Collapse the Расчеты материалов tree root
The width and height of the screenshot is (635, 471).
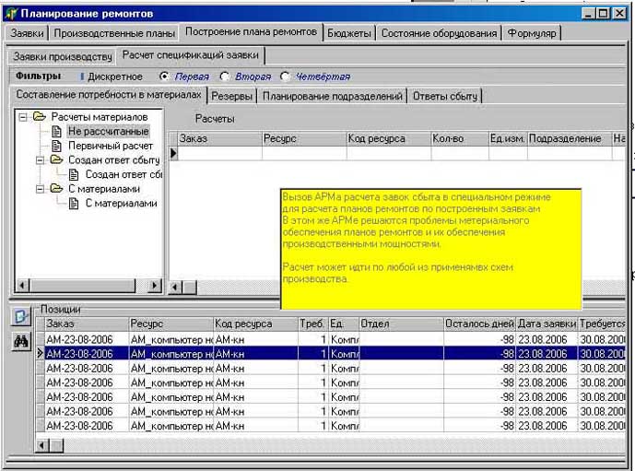click(x=23, y=117)
